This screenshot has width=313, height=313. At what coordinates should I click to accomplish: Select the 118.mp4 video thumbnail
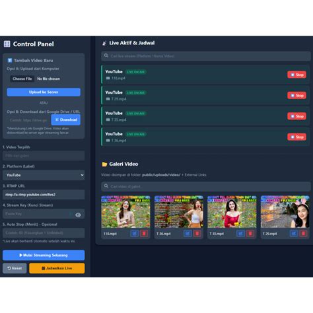125,211
